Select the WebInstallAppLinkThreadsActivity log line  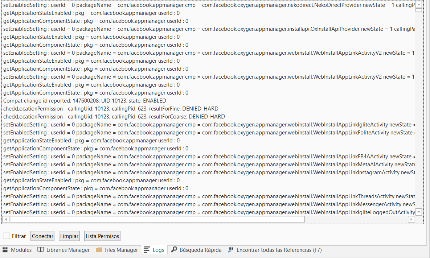click(209, 196)
